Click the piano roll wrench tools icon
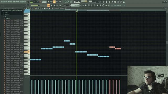 (27, 8)
